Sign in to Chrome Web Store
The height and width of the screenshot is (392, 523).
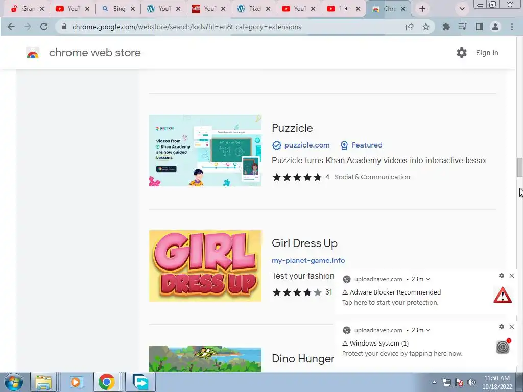(487, 53)
